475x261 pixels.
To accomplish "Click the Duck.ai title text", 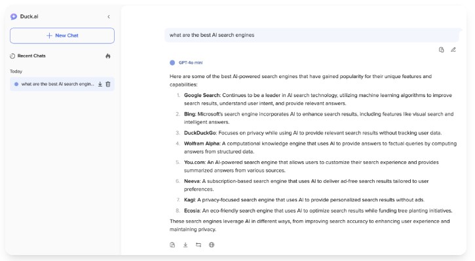I will pos(29,16).
